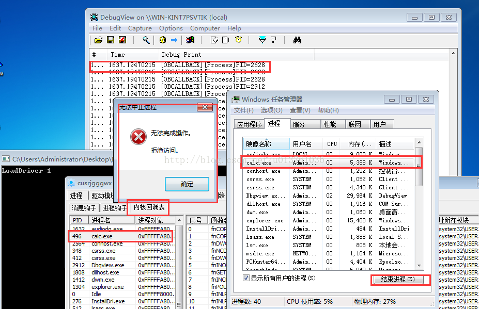Click the DebugView title bar bug icon
The image size is (479, 309).
[x=94, y=18]
